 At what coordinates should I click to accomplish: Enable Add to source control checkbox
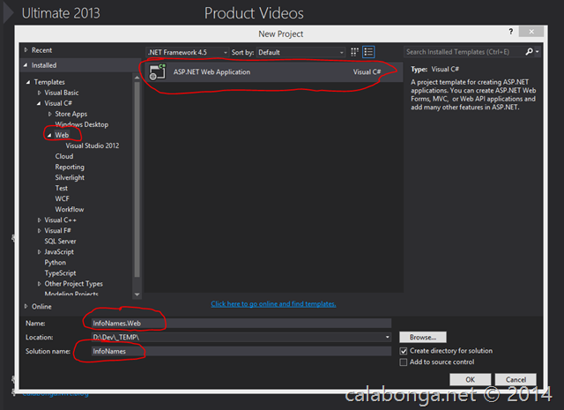coord(404,362)
